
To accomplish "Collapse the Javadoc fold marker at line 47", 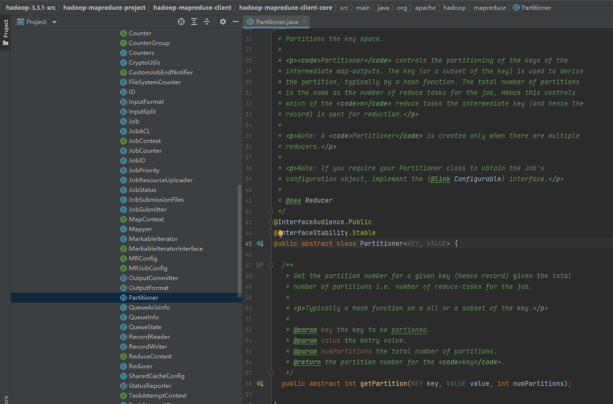I will coord(271,265).
